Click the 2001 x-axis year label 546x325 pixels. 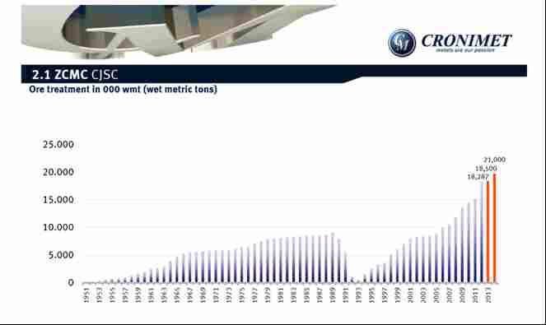410,295
